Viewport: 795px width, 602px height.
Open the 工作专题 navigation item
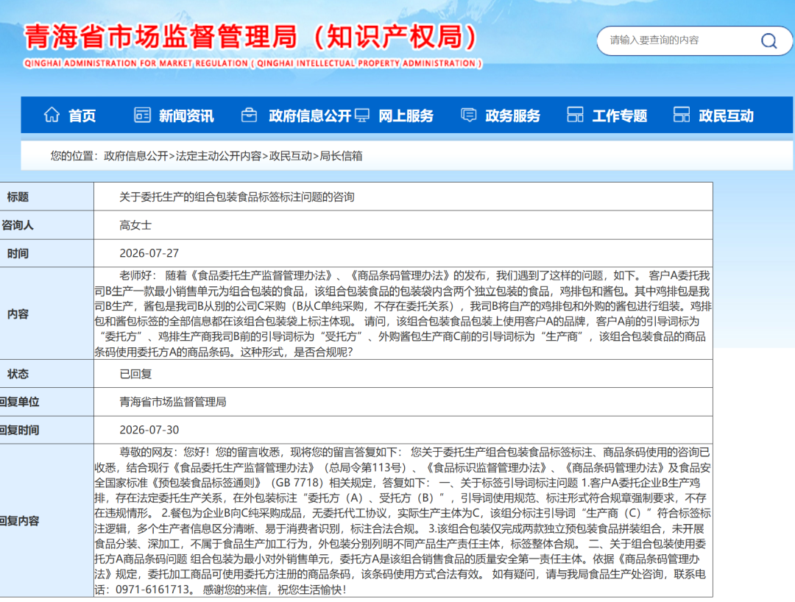coord(620,116)
